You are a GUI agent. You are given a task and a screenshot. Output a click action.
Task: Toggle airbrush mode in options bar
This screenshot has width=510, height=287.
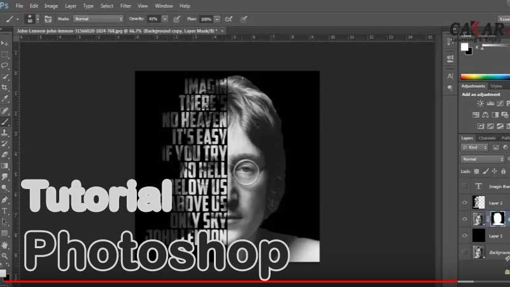point(229,19)
